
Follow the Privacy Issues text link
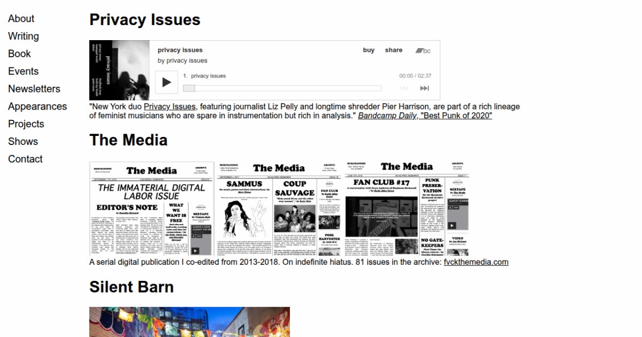(x=170, y=106)
